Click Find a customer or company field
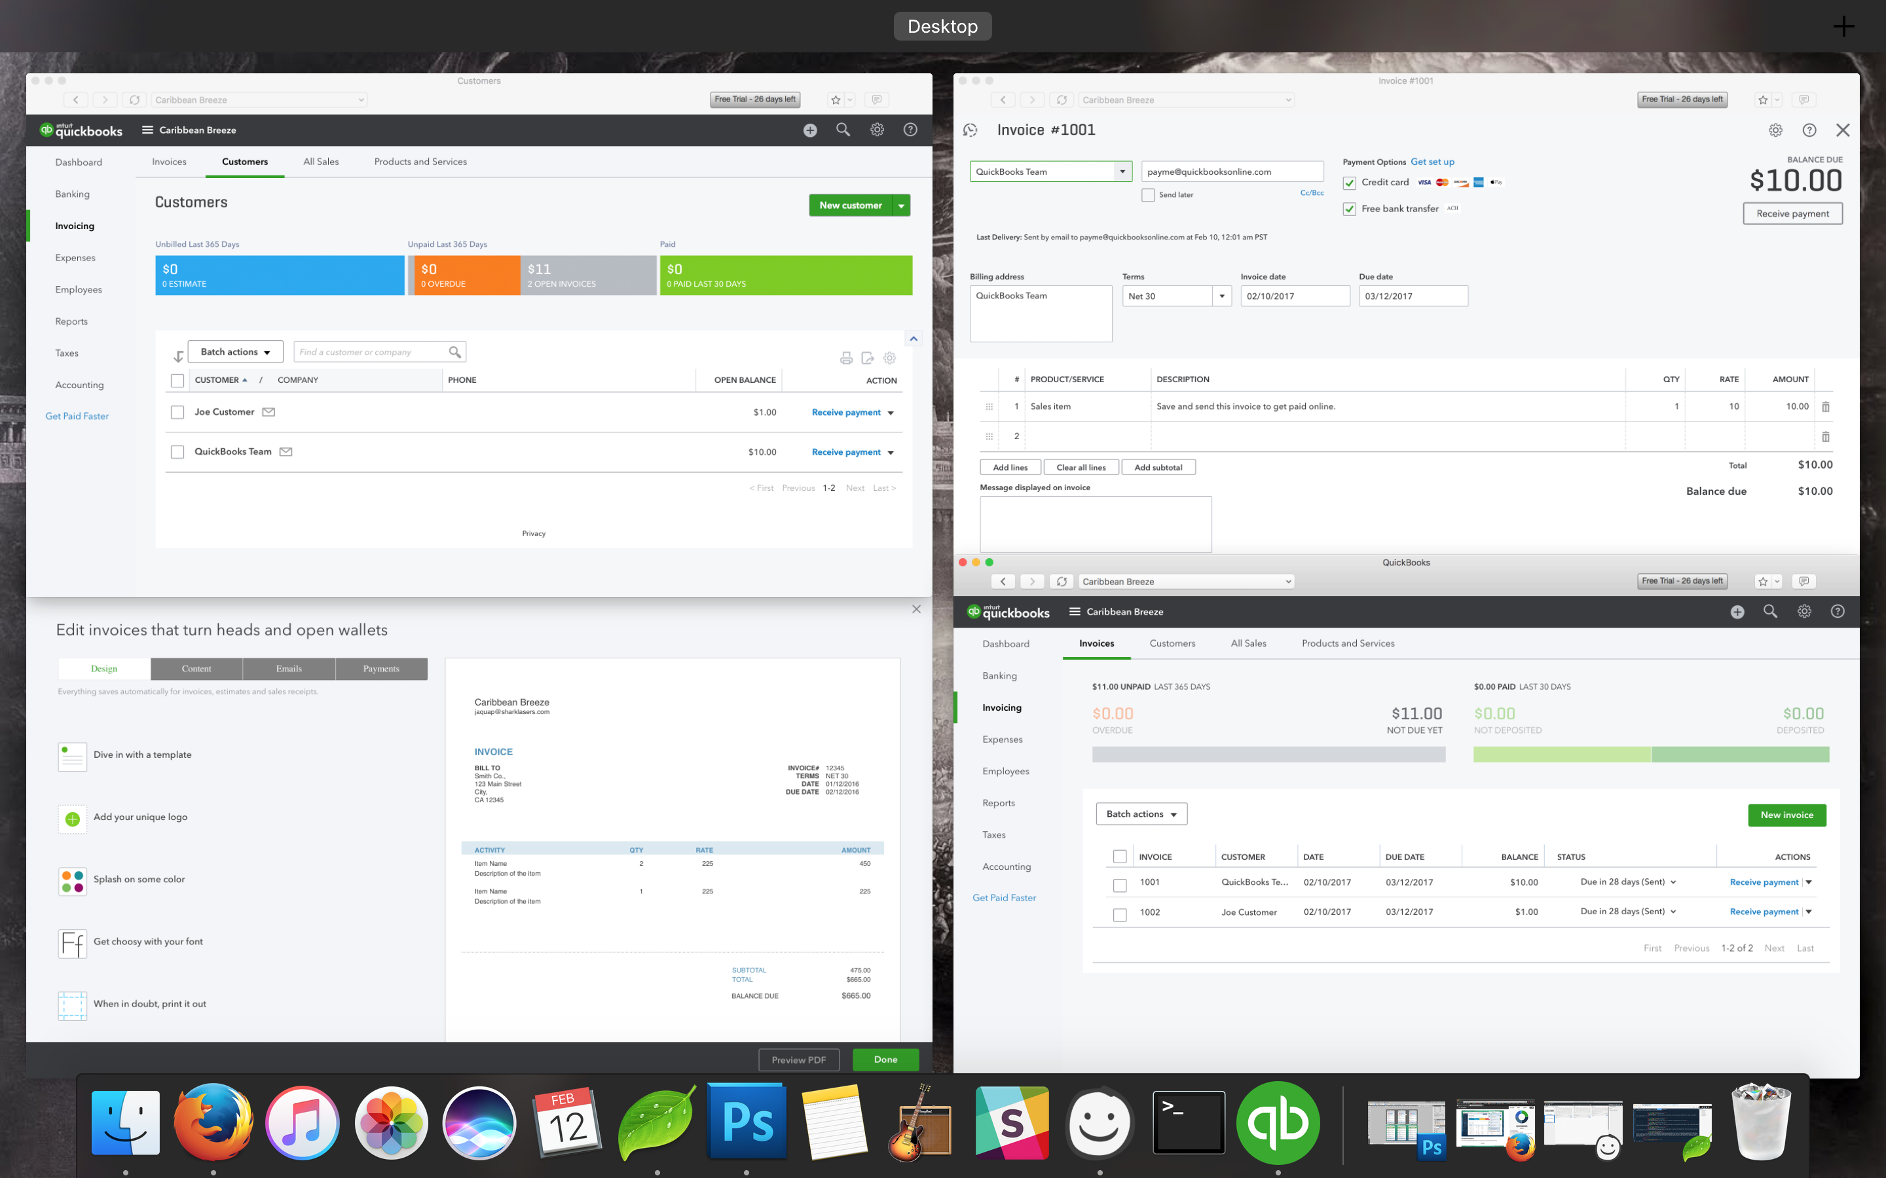This screenshot has height=1178, width=1886. pyautogui.click(x=380, y=352)
